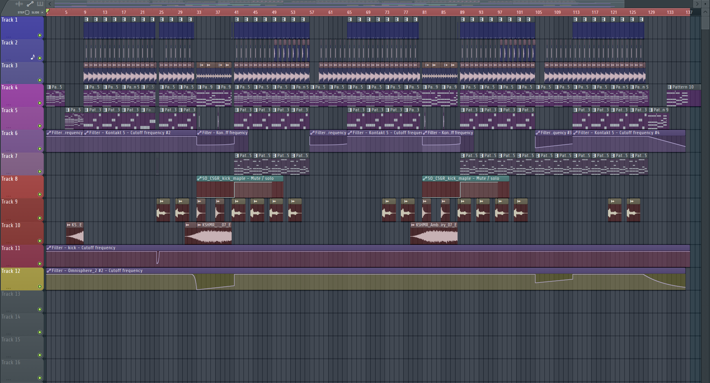The image size is (710, 383).
Task: Select the Pattern 10 clip on Track 4
Action: pyautogui.click(x=683, y=95)
